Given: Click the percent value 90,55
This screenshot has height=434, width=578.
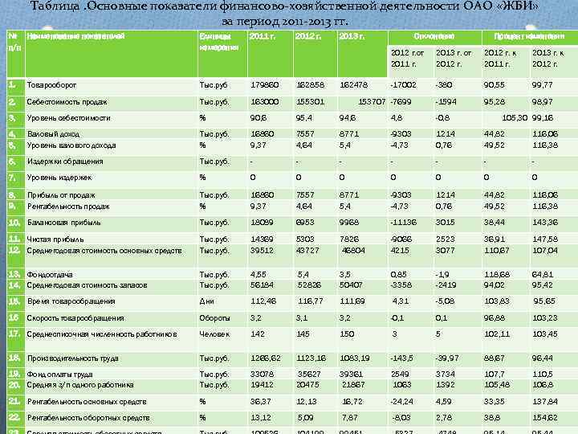Looking at the screenshot, I should coord(494,85).
